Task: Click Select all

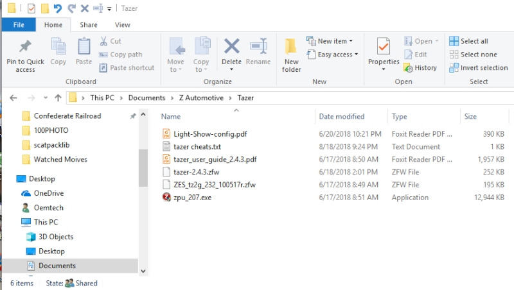Action: point(469,41)
